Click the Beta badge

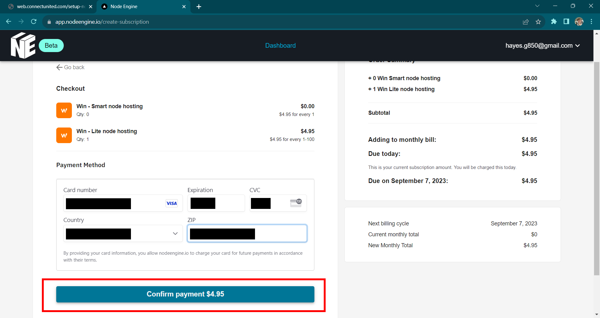pos(51,46)
